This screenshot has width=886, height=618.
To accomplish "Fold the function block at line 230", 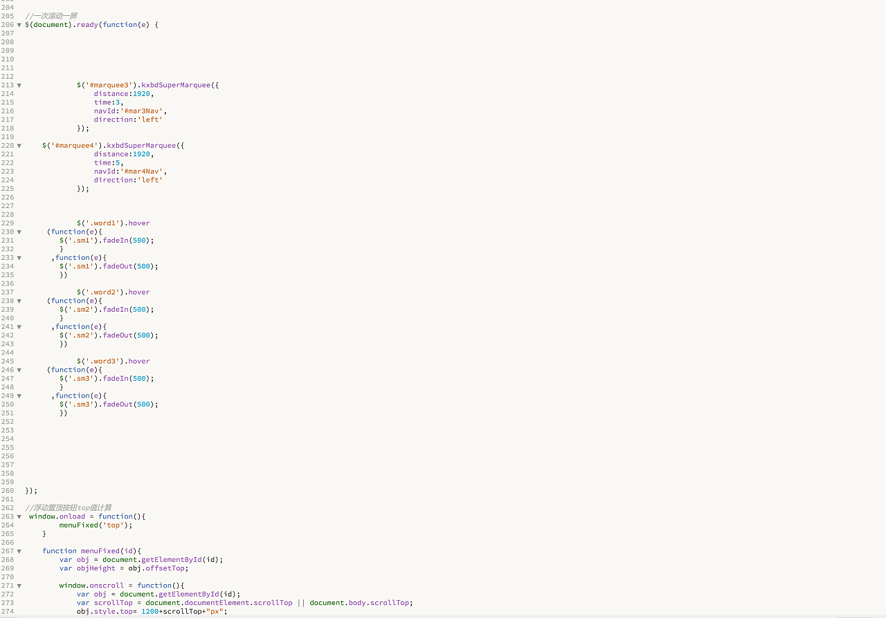I will (x=19, y=232).
